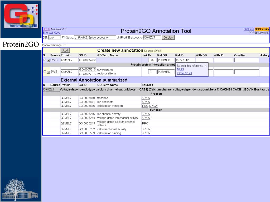Click IPRO source for voltage-gated calcium channel activity
Screen dimensions: 270x202
(x=145, y=124)
